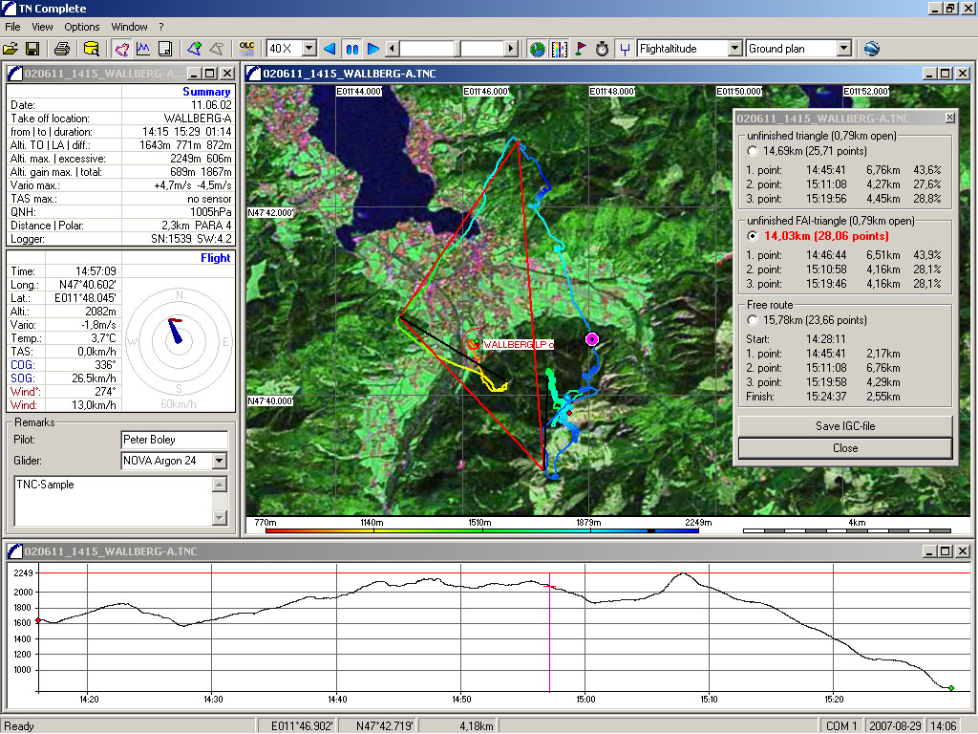Save the flight with the floppy disk icon
This screenshot has height=734, width=978.
pos(32,49)
